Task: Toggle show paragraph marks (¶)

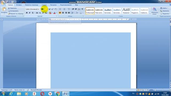Action: 82,9
